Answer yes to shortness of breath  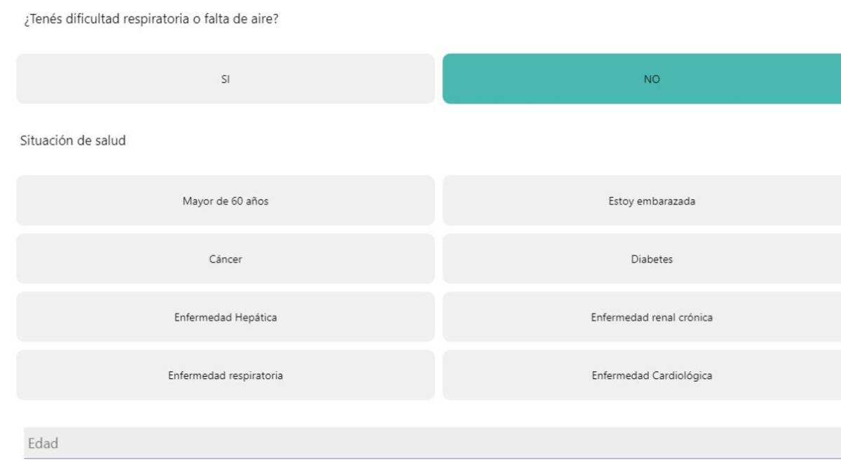point(225,79)
